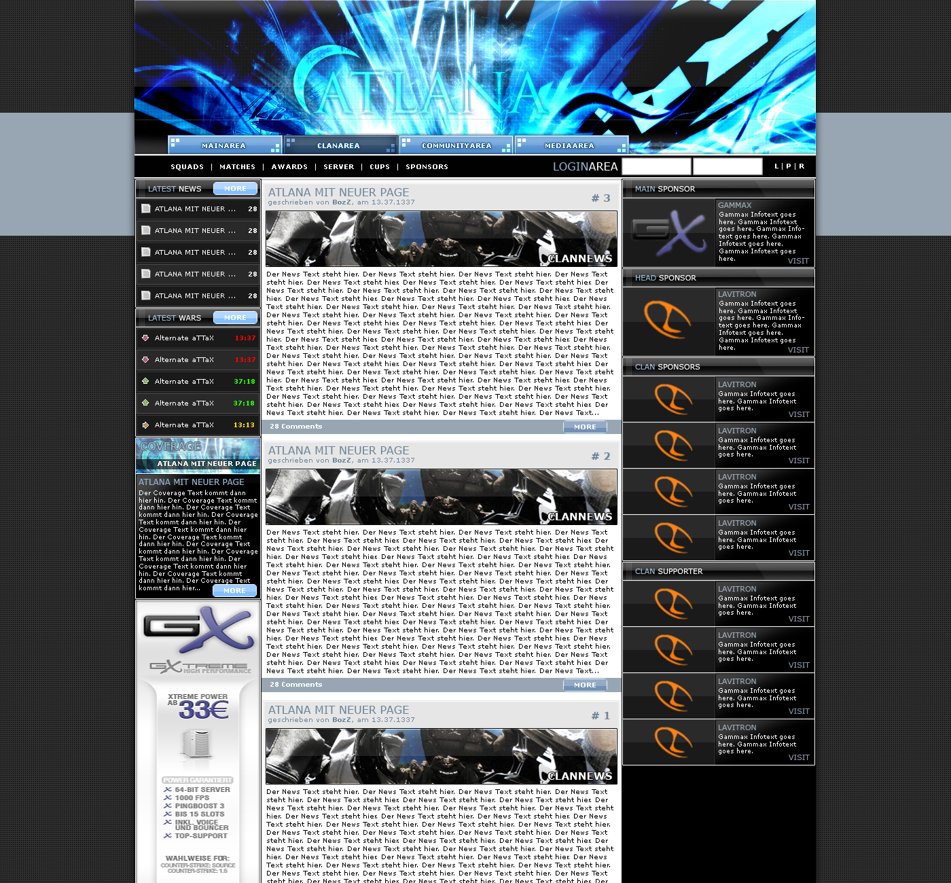Go to the MEDIAAREA tab
951x883 pixels.
coord(571,145)
